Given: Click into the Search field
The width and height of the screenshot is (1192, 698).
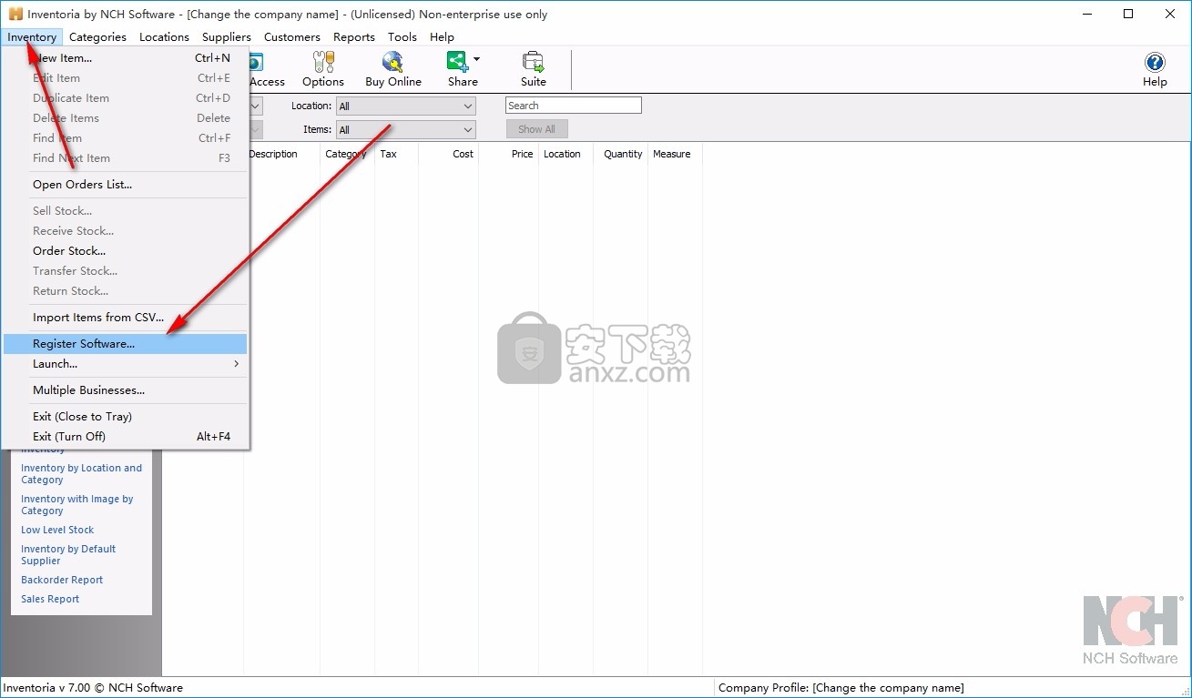Looking at the screenshot, I should [574, 106].
